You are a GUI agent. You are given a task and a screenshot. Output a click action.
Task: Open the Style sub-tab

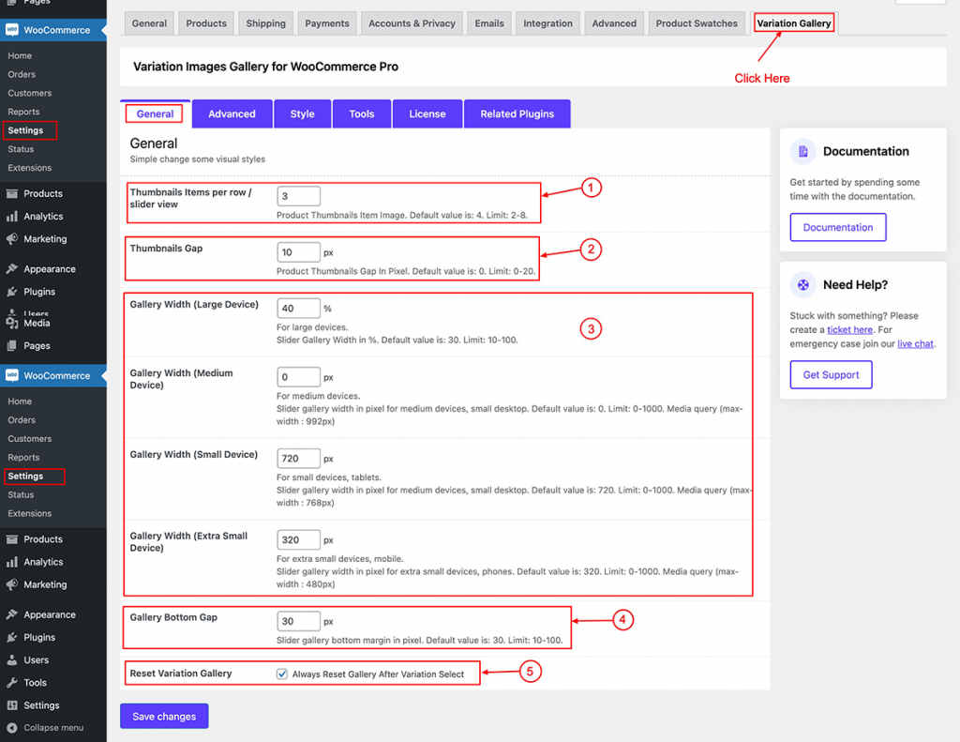click(x=303, y=114)
